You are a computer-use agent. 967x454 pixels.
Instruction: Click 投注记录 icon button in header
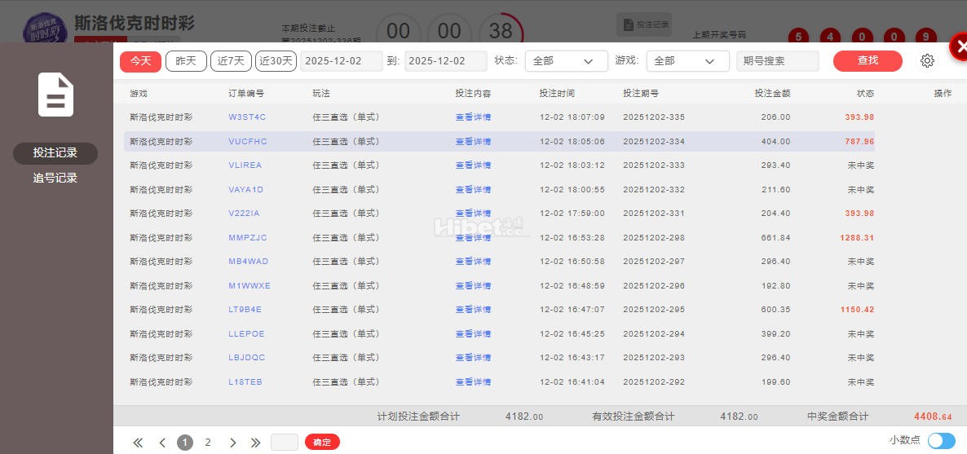[x=645, y=24]
